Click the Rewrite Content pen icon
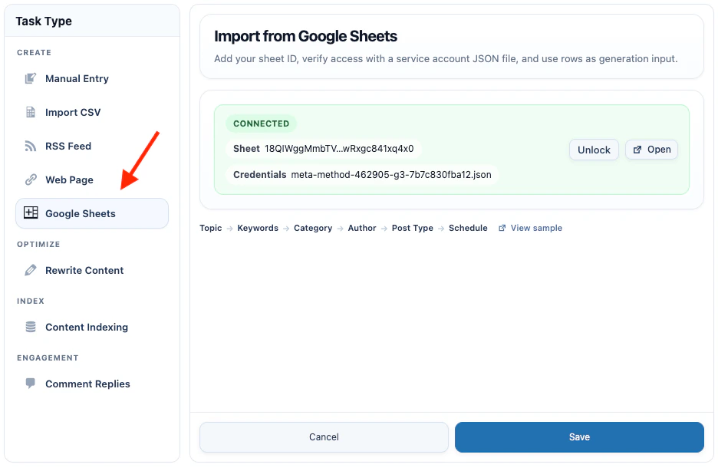This screenshot has height=471, width=718. click(x=30, y=270)
